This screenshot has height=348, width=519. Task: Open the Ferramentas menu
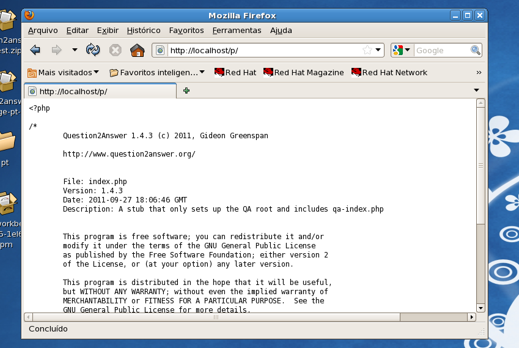coord(237,30)
